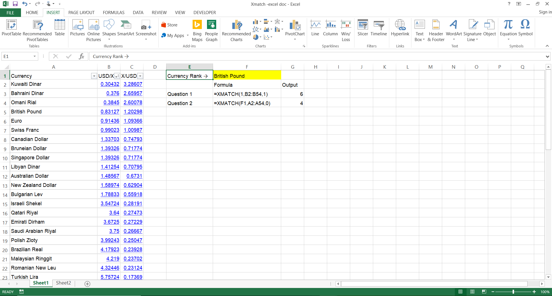Toggle macro recording in the status bar
The image size is (552, 296).
21,292
